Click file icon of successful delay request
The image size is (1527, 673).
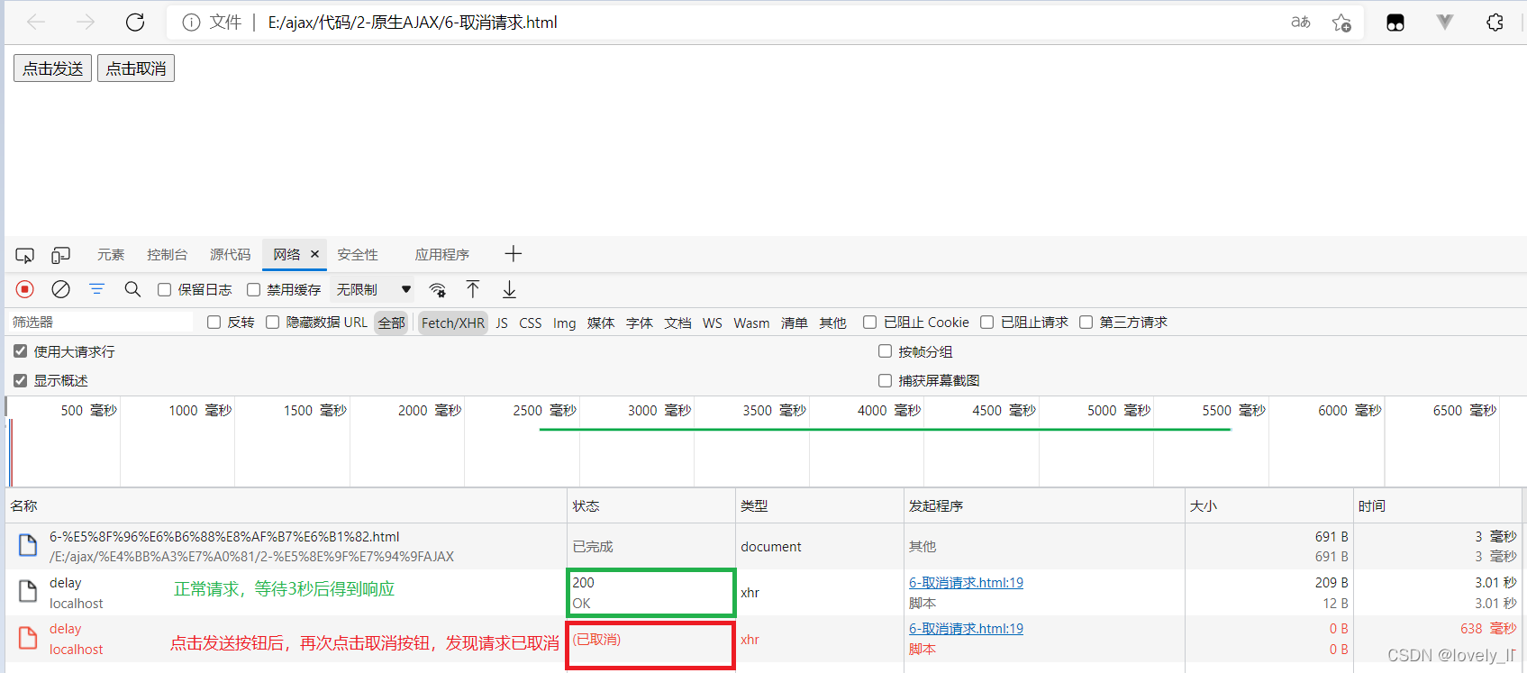point(28,592)
